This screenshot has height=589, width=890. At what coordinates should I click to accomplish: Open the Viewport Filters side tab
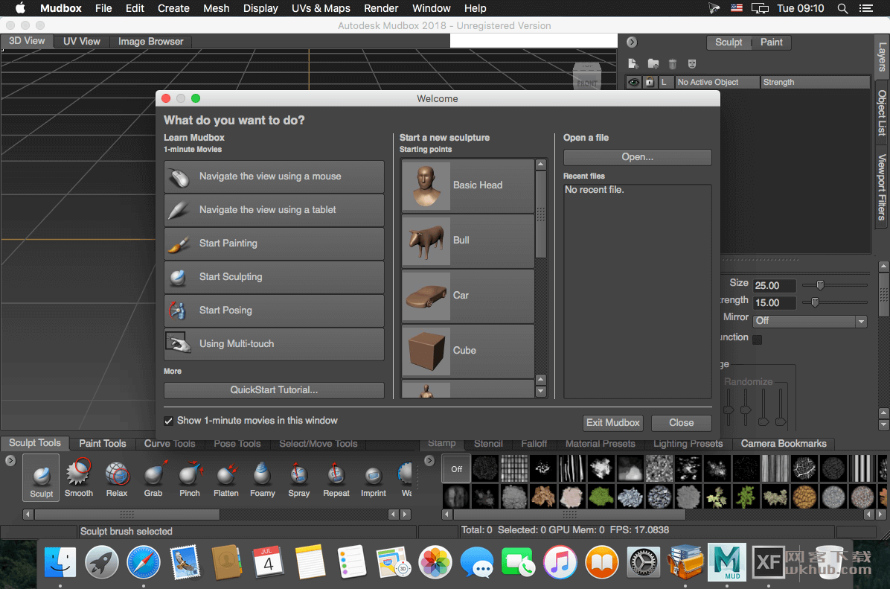pos(882,187)
